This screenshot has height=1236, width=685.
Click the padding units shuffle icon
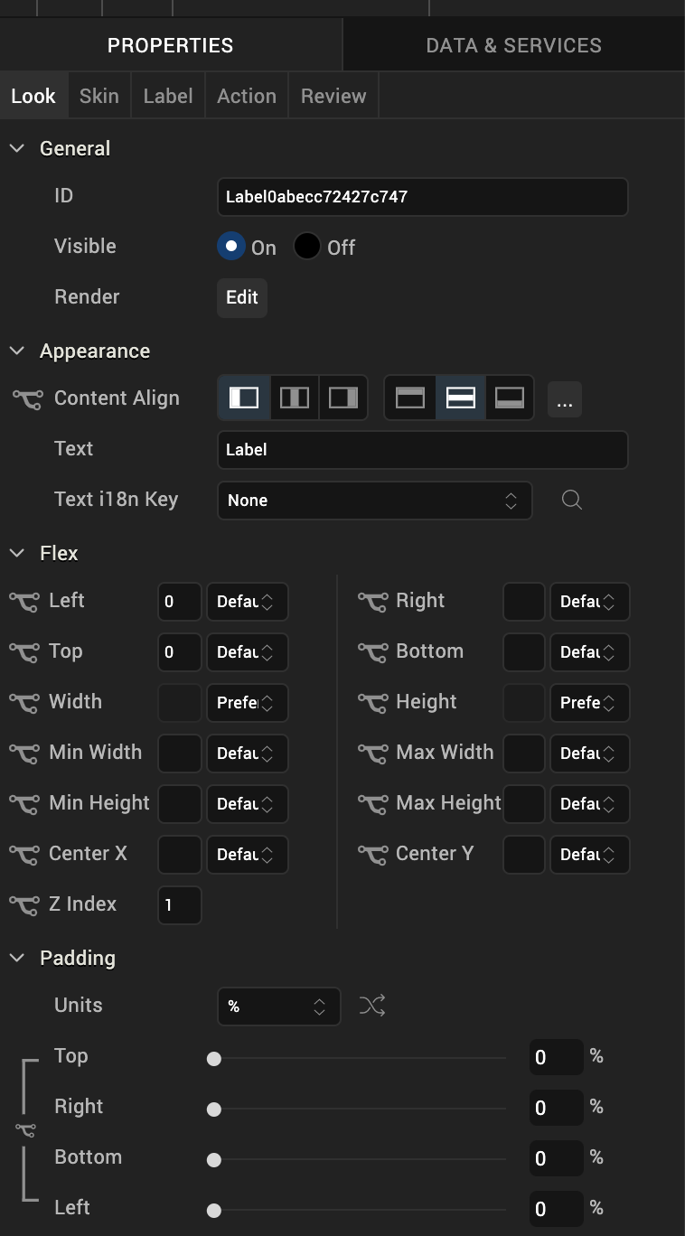372,1006
